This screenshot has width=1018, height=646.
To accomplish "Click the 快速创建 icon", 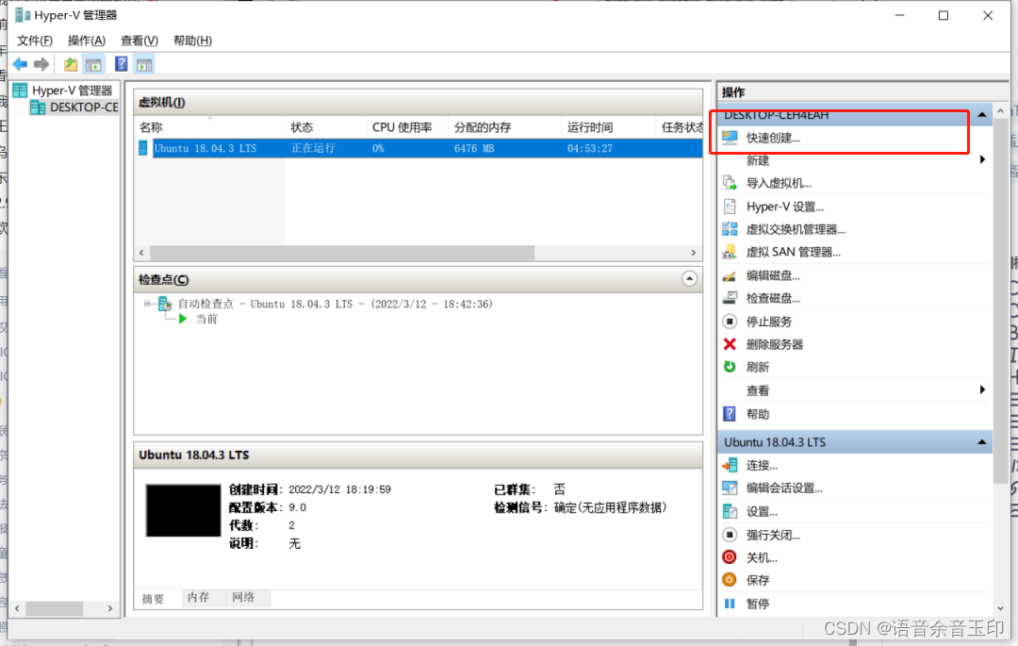I will tap(730, 138).
